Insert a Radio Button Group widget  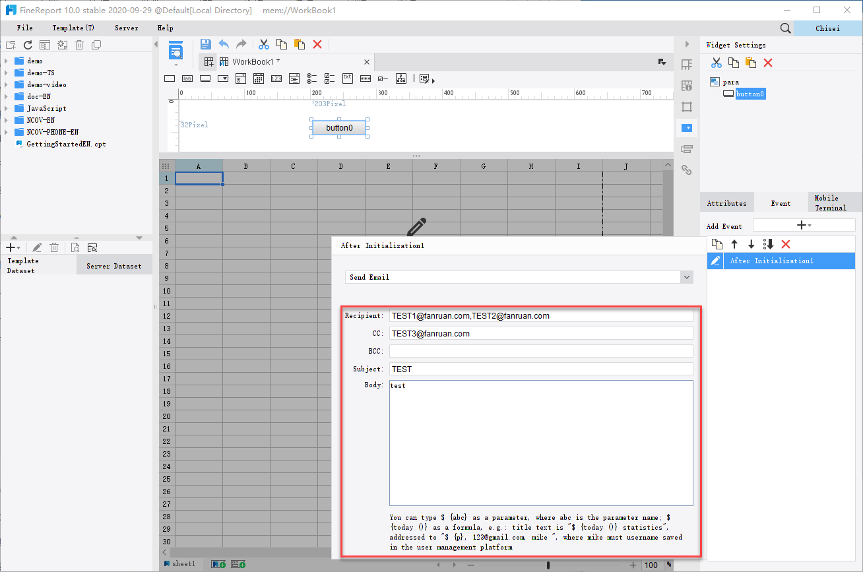coord(312,79)
